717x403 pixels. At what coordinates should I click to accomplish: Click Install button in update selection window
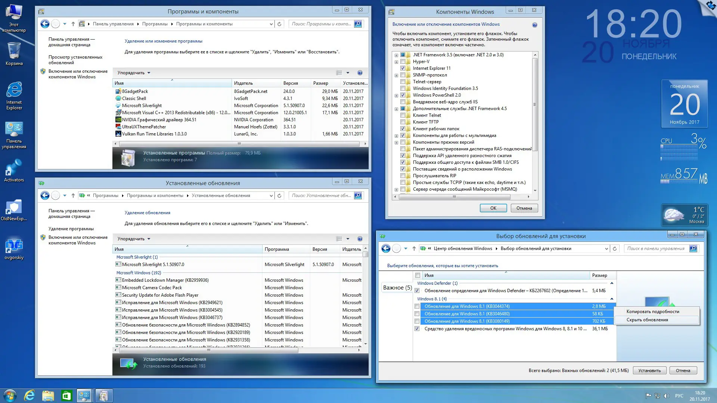click(x=649, y=371)
